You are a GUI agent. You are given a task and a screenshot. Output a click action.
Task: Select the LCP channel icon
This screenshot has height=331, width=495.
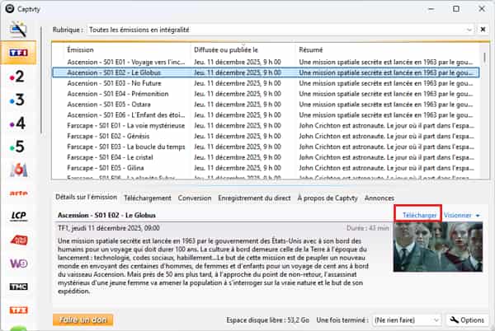click(x=18, y=216)
